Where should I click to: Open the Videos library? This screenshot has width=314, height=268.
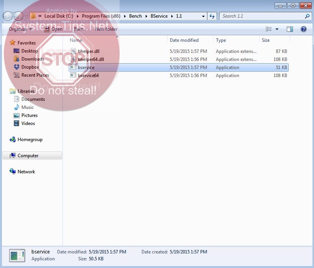click(x=28, y=123)
